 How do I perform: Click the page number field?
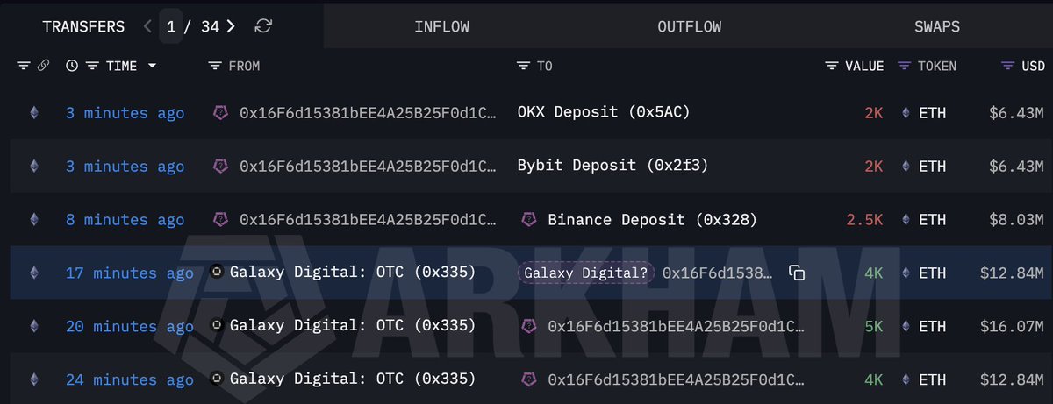(x=170, y=26)
